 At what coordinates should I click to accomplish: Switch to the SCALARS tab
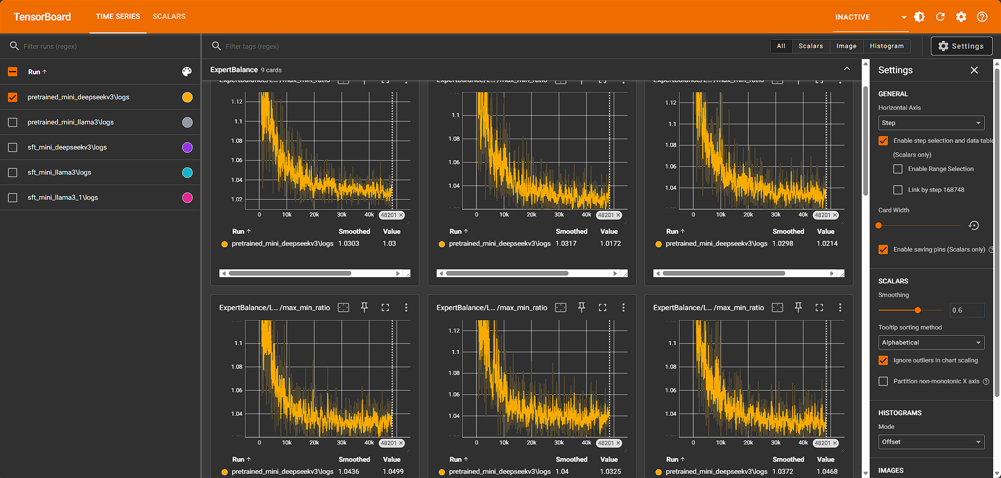tap(169, 17)
